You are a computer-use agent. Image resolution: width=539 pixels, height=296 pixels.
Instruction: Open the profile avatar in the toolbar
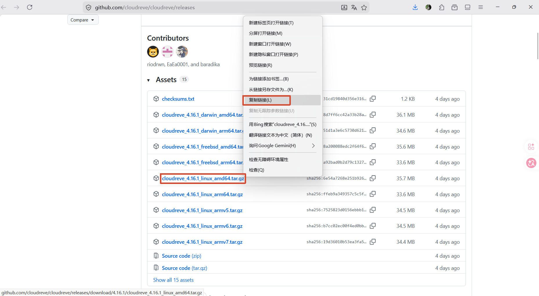(x=428, y=7)
